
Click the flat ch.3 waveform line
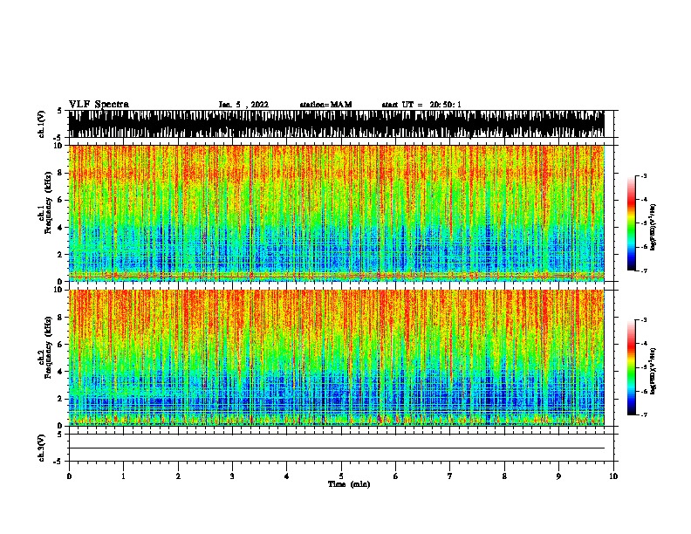(336, 448)
